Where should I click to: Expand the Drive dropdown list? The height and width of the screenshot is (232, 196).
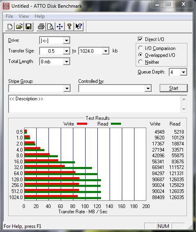coord(66,40)
